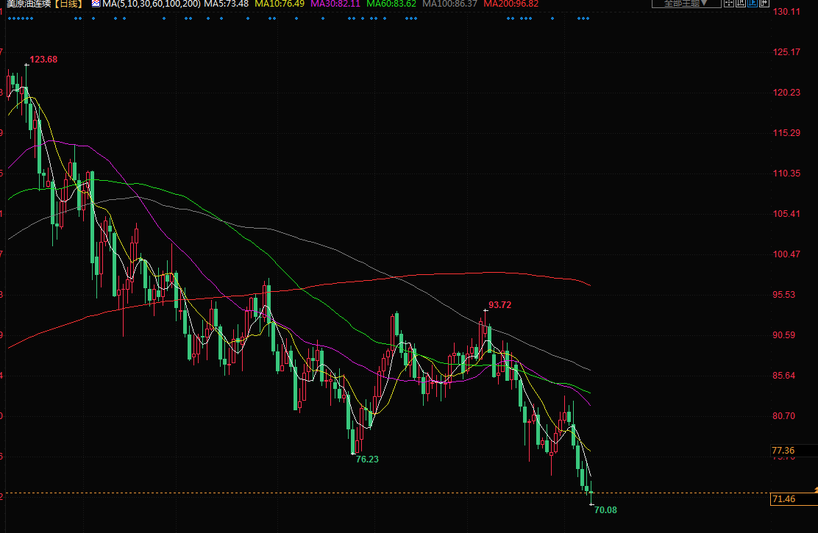Click the range measurement icon in top toolbar

coord(741,3)
